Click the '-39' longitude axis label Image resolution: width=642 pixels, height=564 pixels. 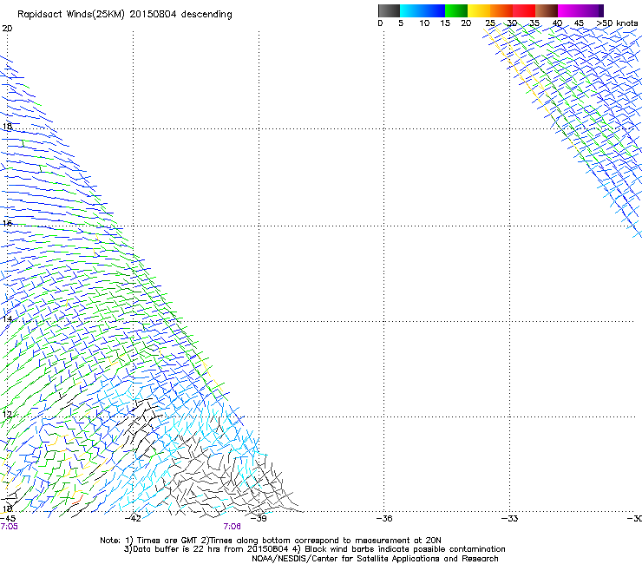tap(259, 519)
